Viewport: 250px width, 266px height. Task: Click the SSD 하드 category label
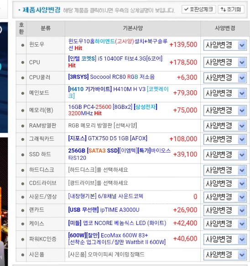pos(40,154)
